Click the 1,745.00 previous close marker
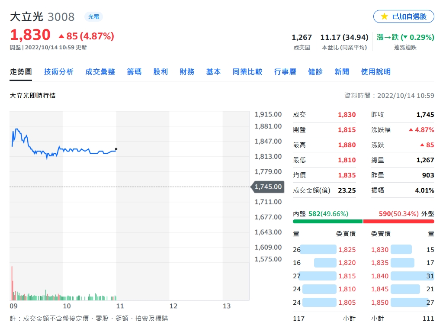This screenshot has width=446, height=332. tap(267, 187)
